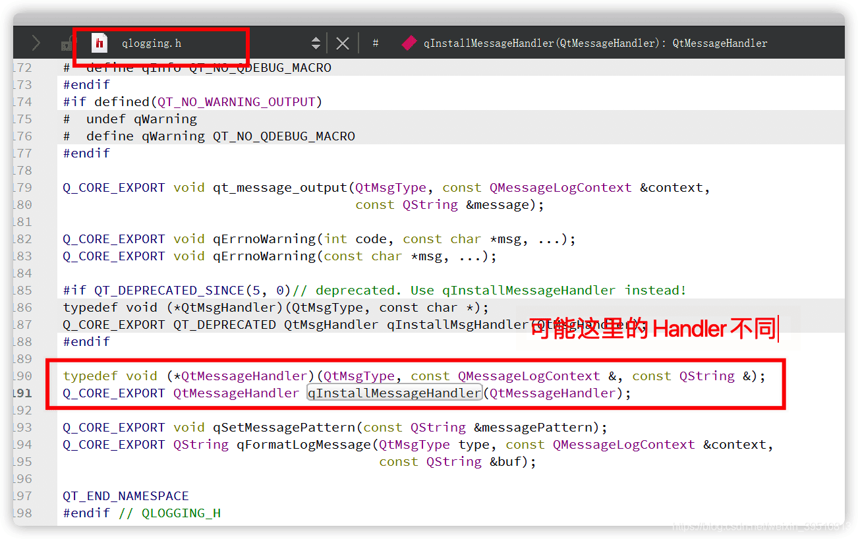
Task: Click qt_message_output function name
Action: [280, 188]
